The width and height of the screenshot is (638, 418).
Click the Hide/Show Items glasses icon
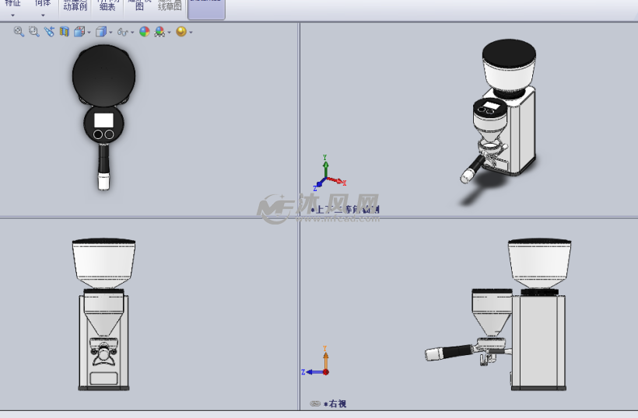(x=122, y=32)
